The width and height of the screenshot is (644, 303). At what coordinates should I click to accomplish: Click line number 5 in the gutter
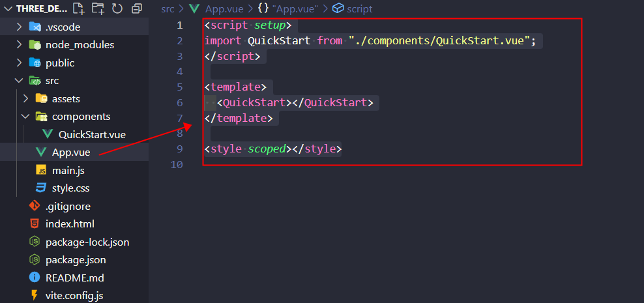click(179, 87)
